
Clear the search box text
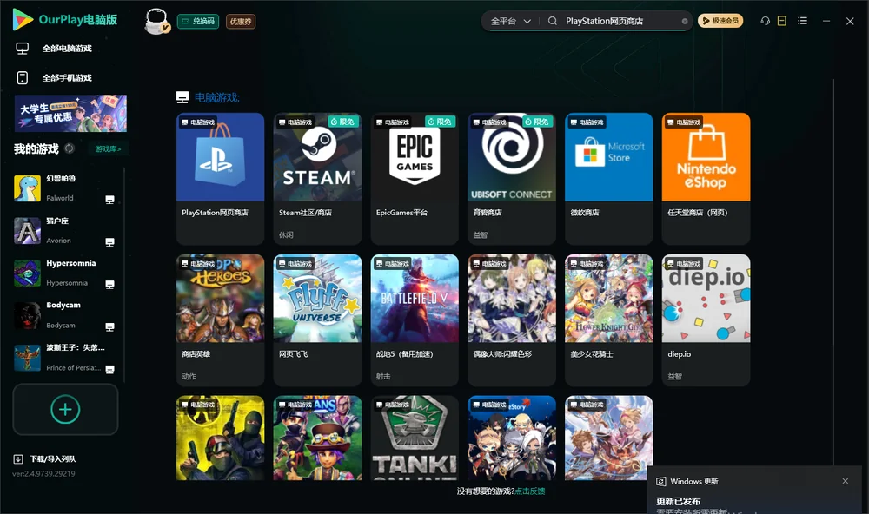[685, 22]
